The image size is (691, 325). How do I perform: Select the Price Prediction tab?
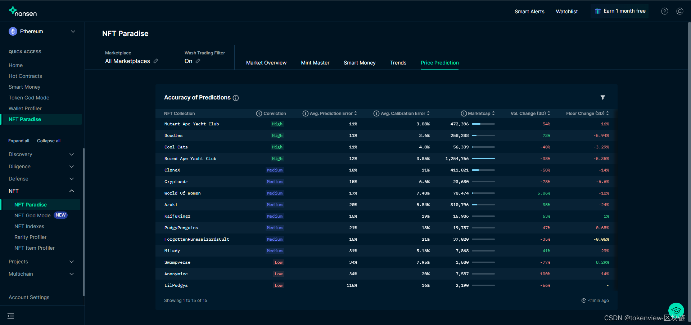pyautogui.click(x=440, y=63)
